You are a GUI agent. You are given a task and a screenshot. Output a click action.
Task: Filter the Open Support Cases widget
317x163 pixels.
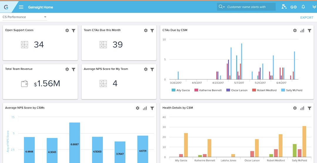(x=74, y=31)
